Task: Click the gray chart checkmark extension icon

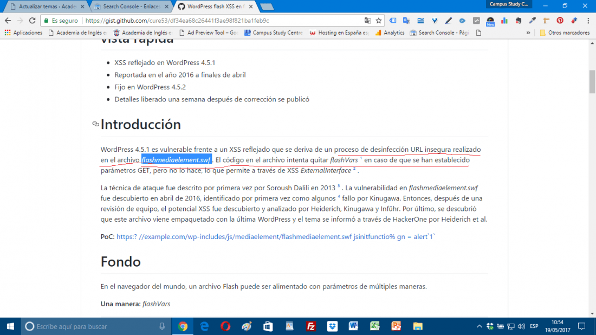Action: [476, 21]
